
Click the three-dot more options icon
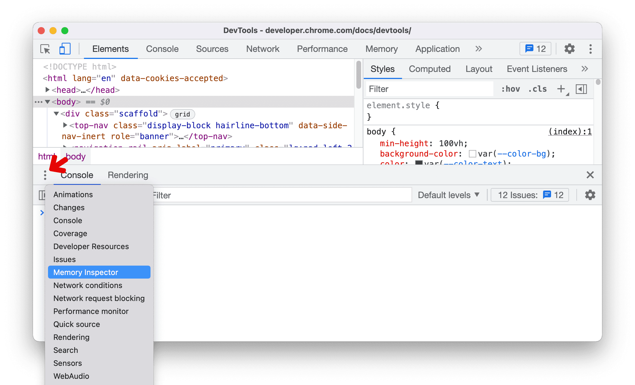[45, 175]
